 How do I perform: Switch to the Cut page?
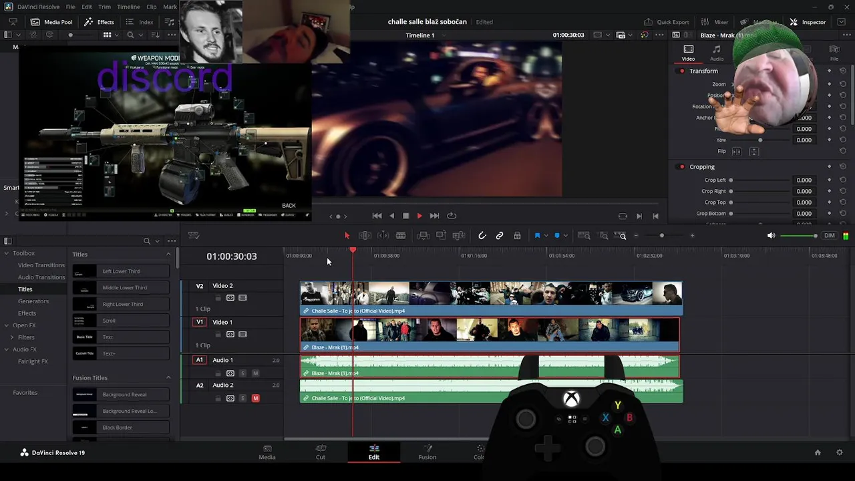coord(321,452)
